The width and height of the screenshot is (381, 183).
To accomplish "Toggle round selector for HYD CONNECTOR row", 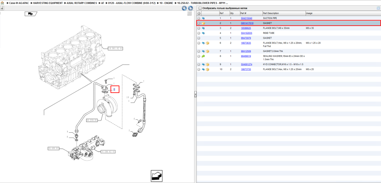I will pos(199,64).
